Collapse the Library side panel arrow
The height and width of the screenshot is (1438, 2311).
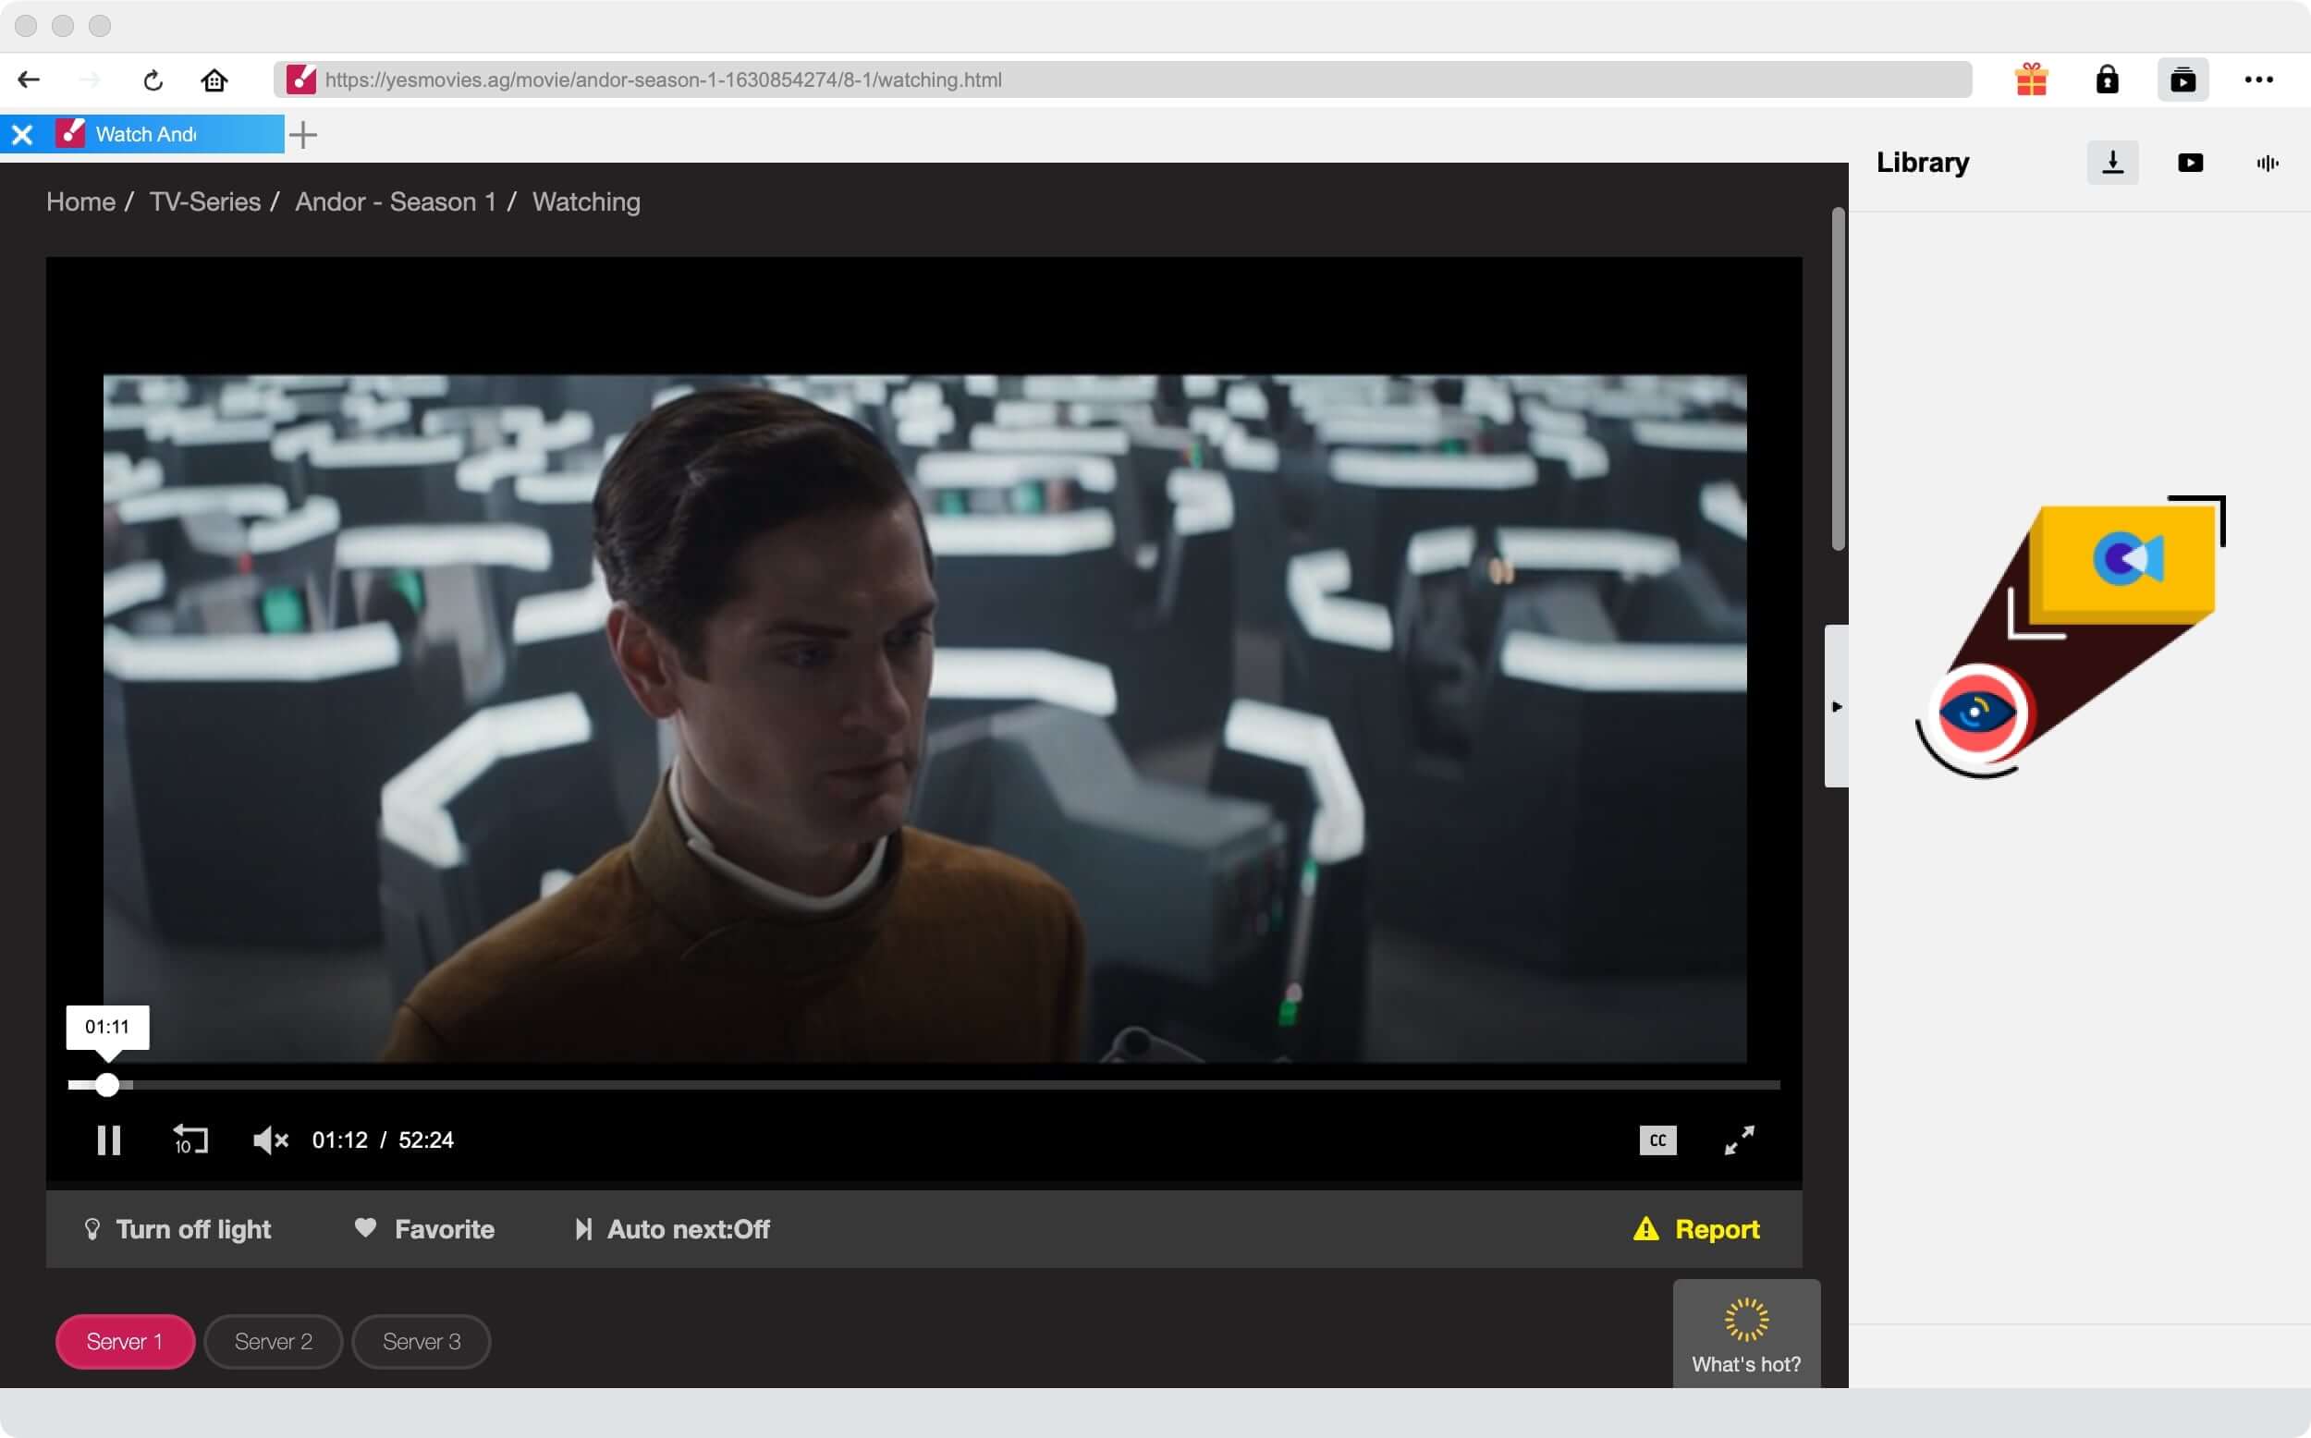[x=1836, y=706]
